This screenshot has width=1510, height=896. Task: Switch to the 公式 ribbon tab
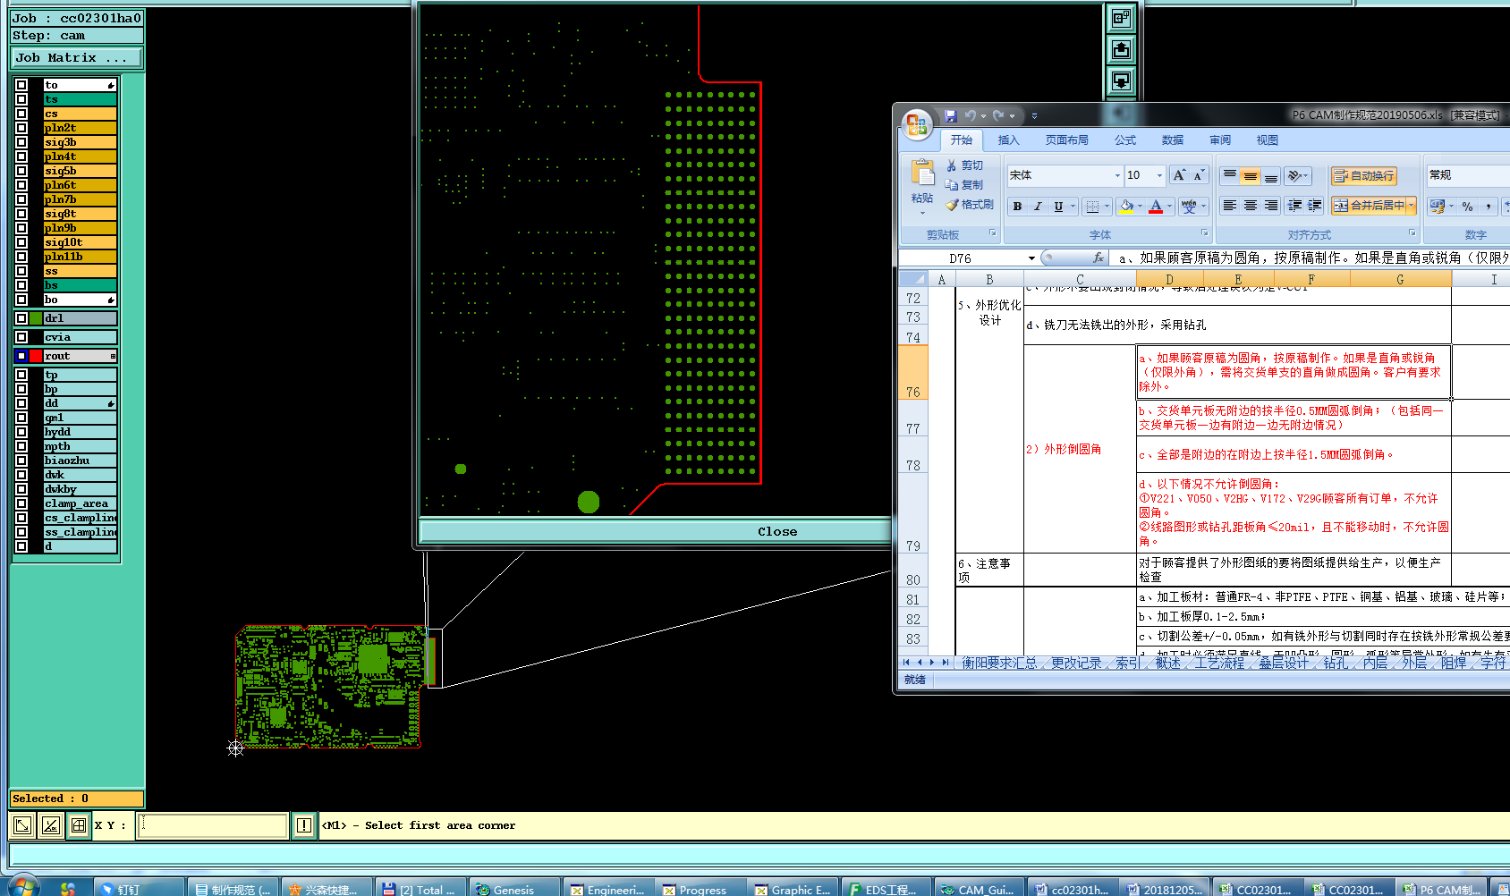point(1124,140)
